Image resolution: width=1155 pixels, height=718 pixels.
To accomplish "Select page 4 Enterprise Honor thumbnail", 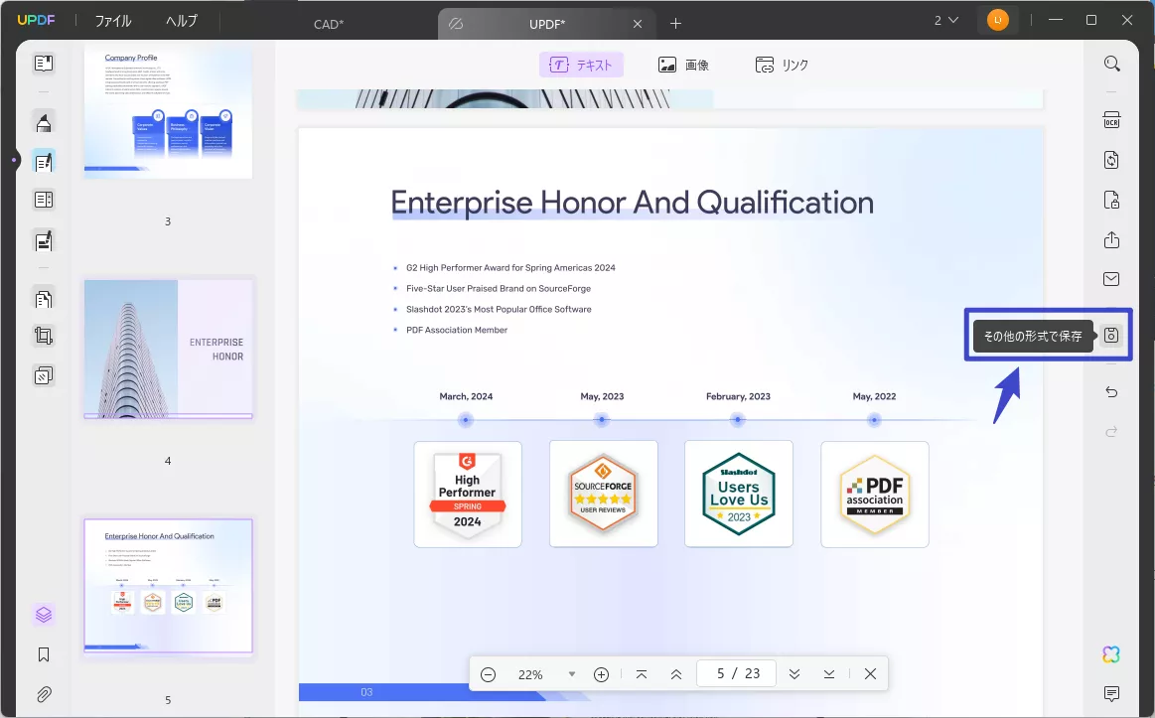I will click(x=168, y=349).
